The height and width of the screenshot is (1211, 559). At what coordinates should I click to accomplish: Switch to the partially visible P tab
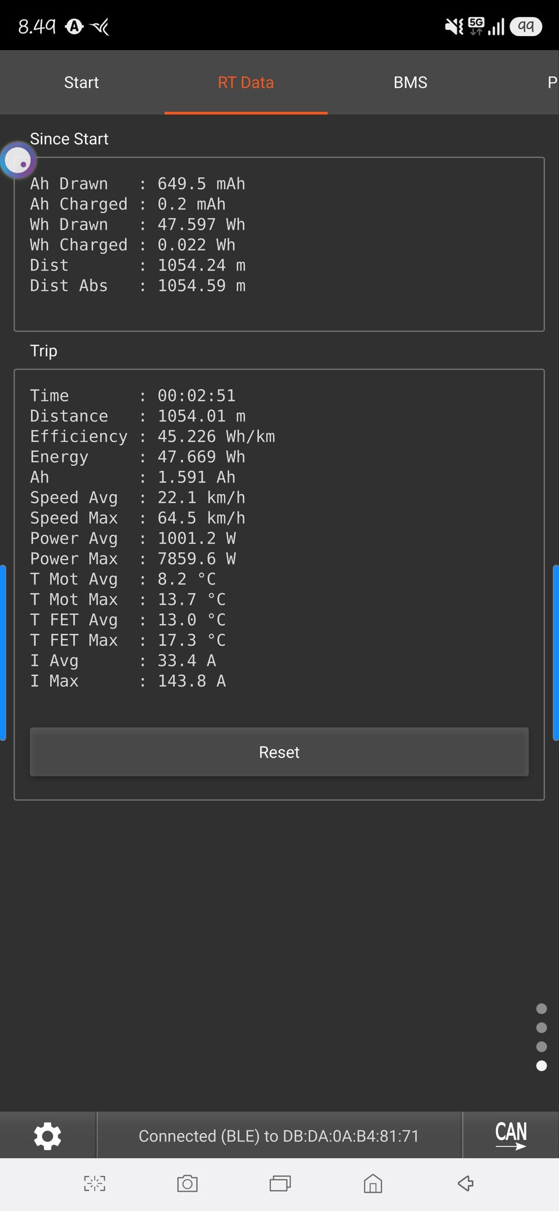[551, 83]
